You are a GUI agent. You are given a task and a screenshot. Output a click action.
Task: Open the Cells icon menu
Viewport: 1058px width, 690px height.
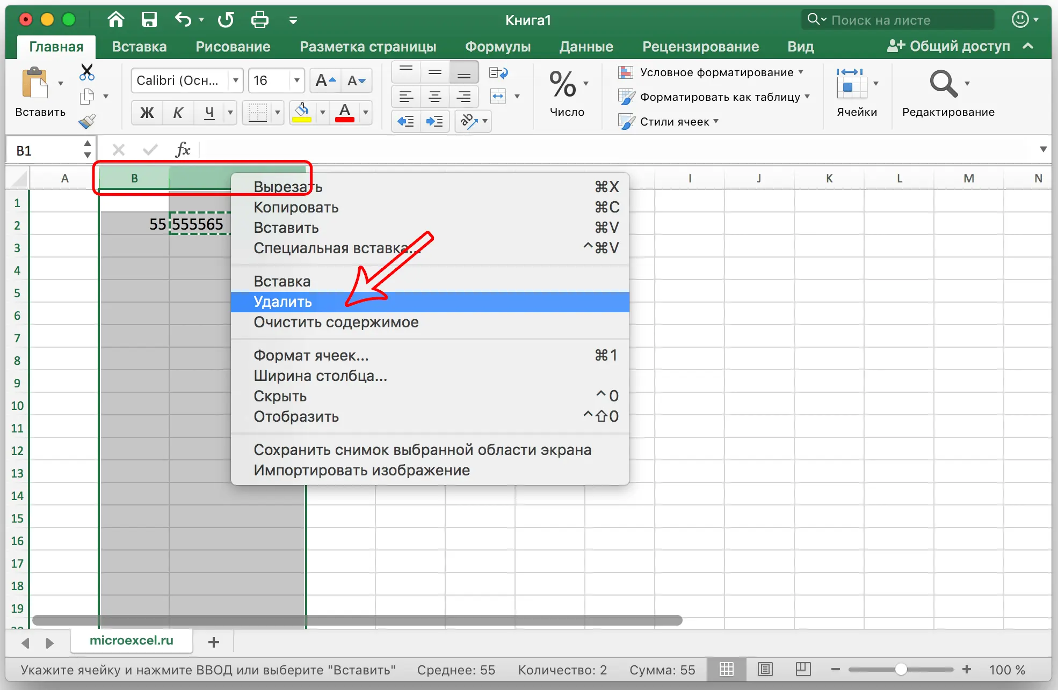pyautogui.click(x=851, y=84)
